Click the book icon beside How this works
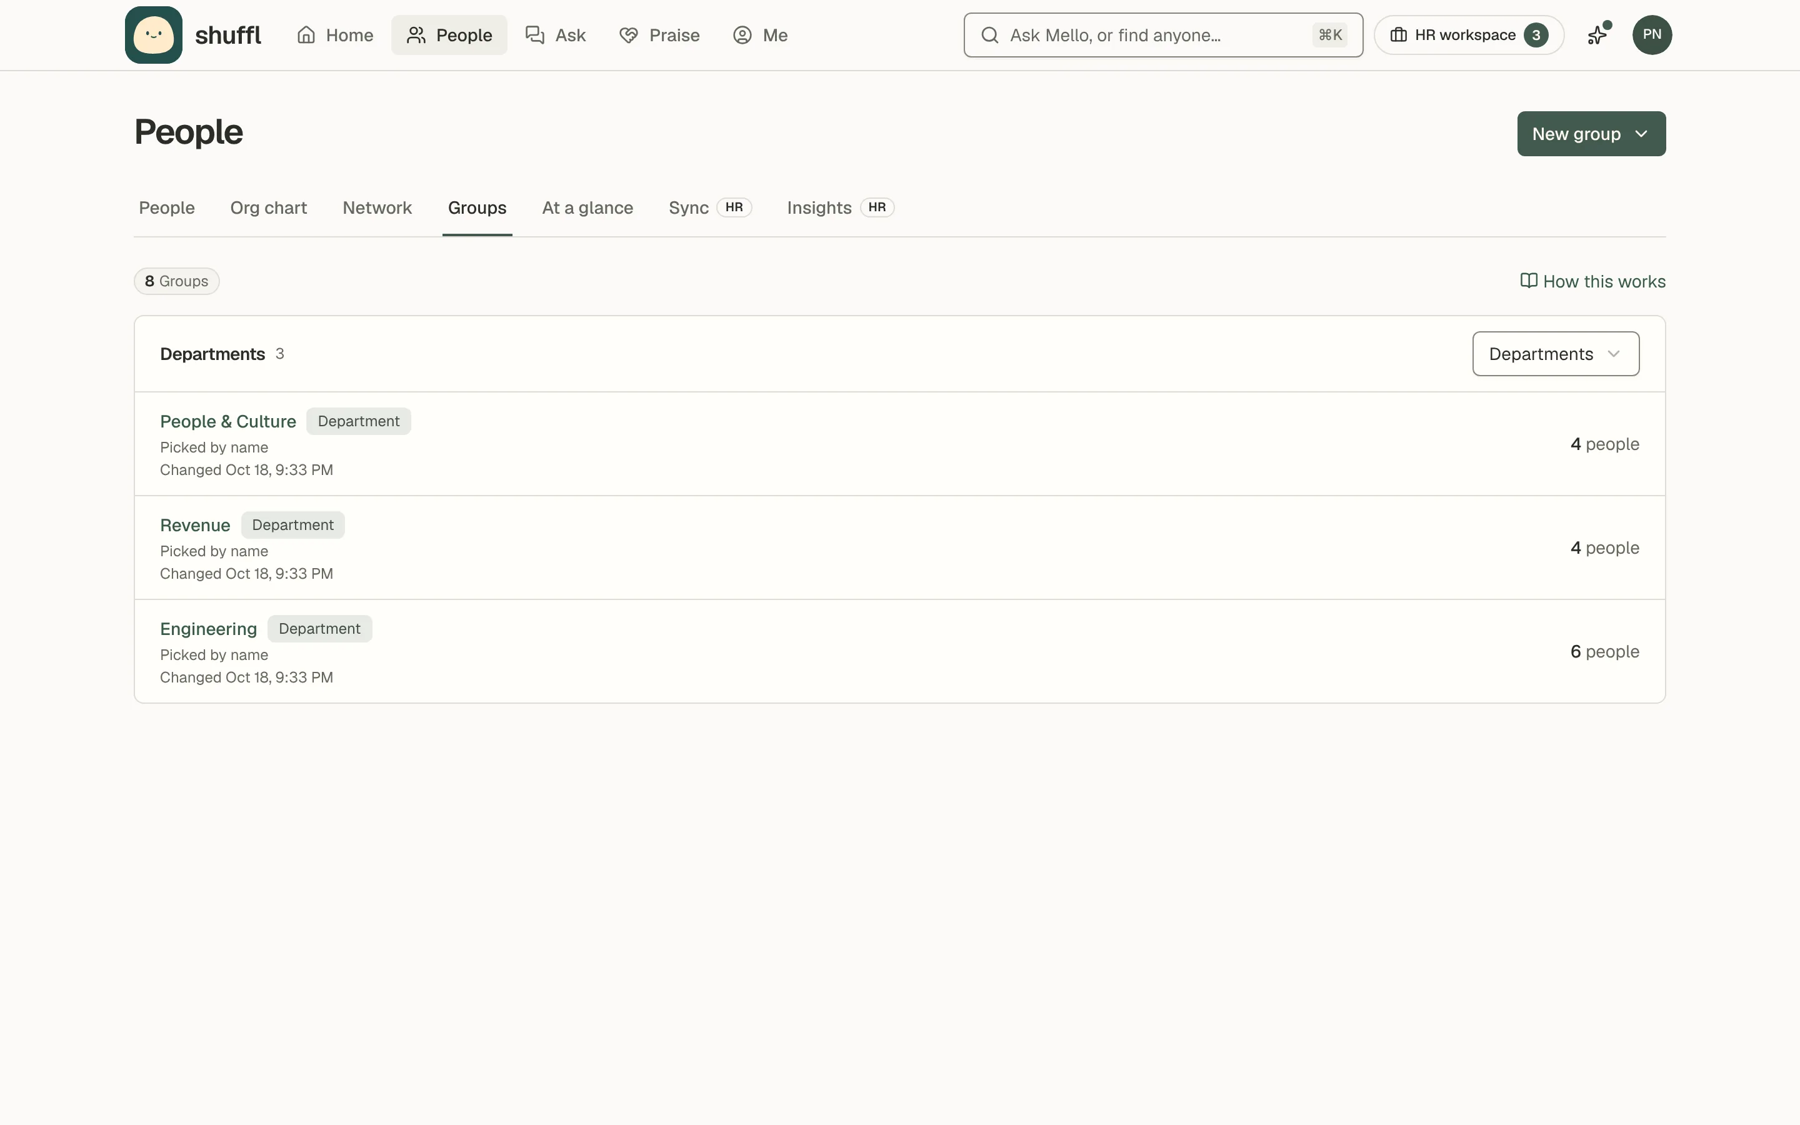Screen dimensions: 1800x1125 click(x=1529, y=281)
